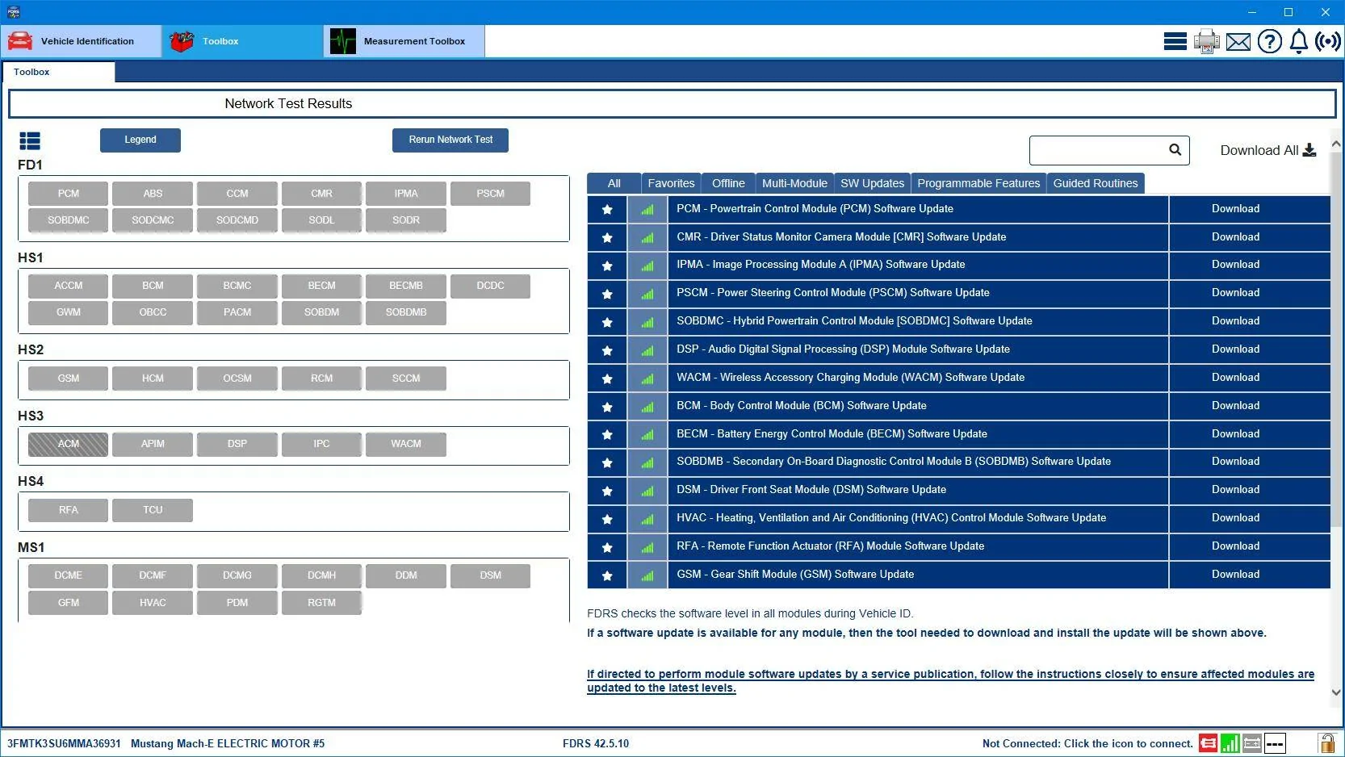The width and height of the screenshot is (1345, 757).
Task: Toggle favorite star for IPMA Software Update
Action: tap(607, 266)
